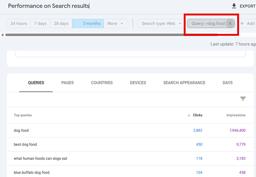The width and height of the screenshot is (256, 177).
Task: Sort by Impressions column header
Action: pos(236,115)
